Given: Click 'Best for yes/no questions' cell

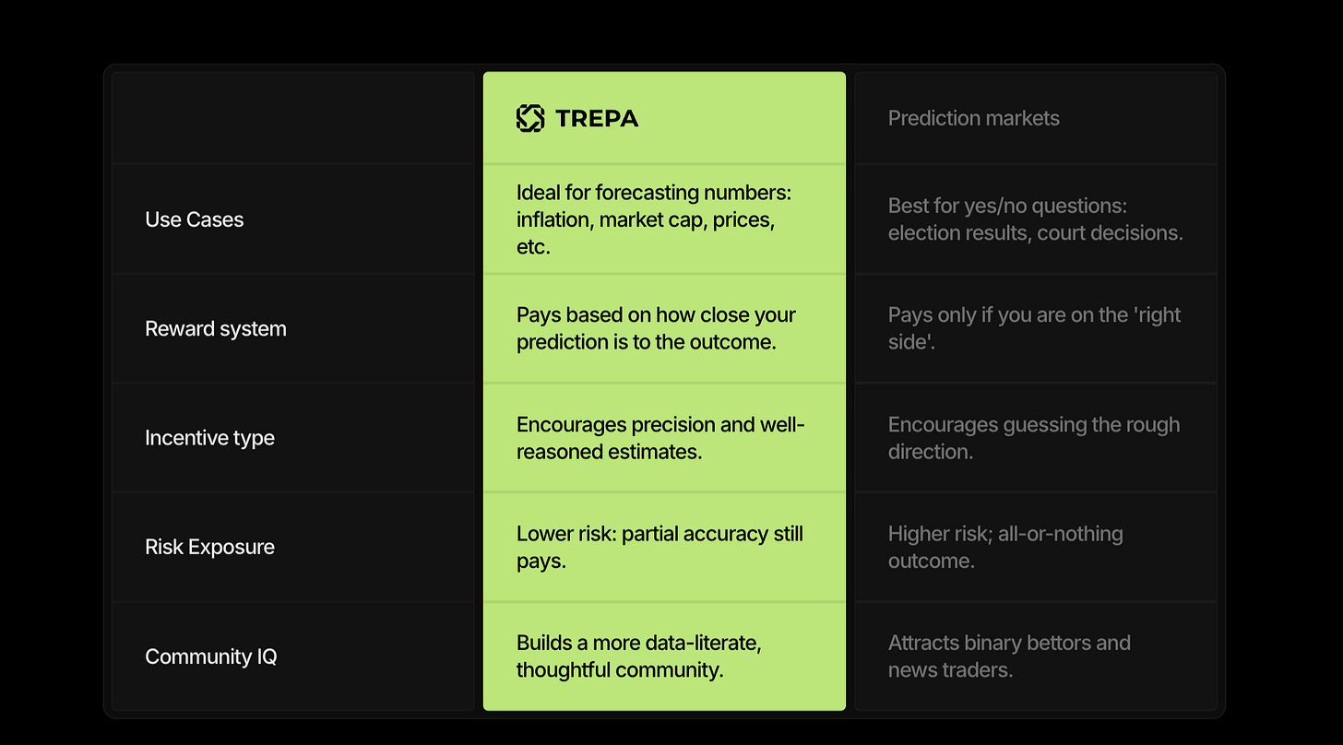Looking at the screenshot, I should point(1036,219).
